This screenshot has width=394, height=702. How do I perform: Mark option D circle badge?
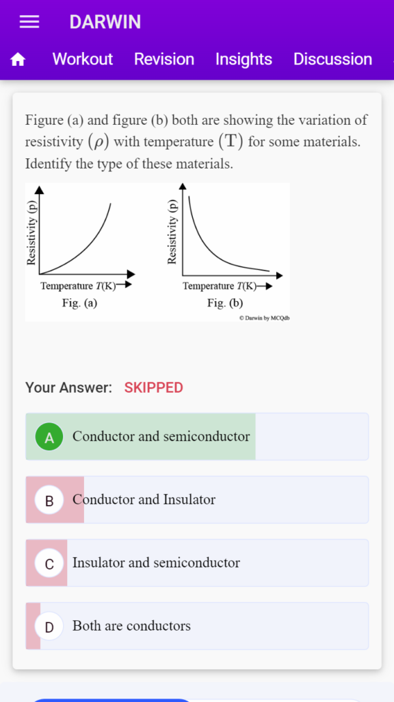(49, 626)
